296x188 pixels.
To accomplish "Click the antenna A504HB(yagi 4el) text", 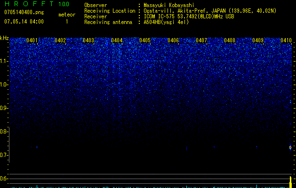I will pos(166,22).
